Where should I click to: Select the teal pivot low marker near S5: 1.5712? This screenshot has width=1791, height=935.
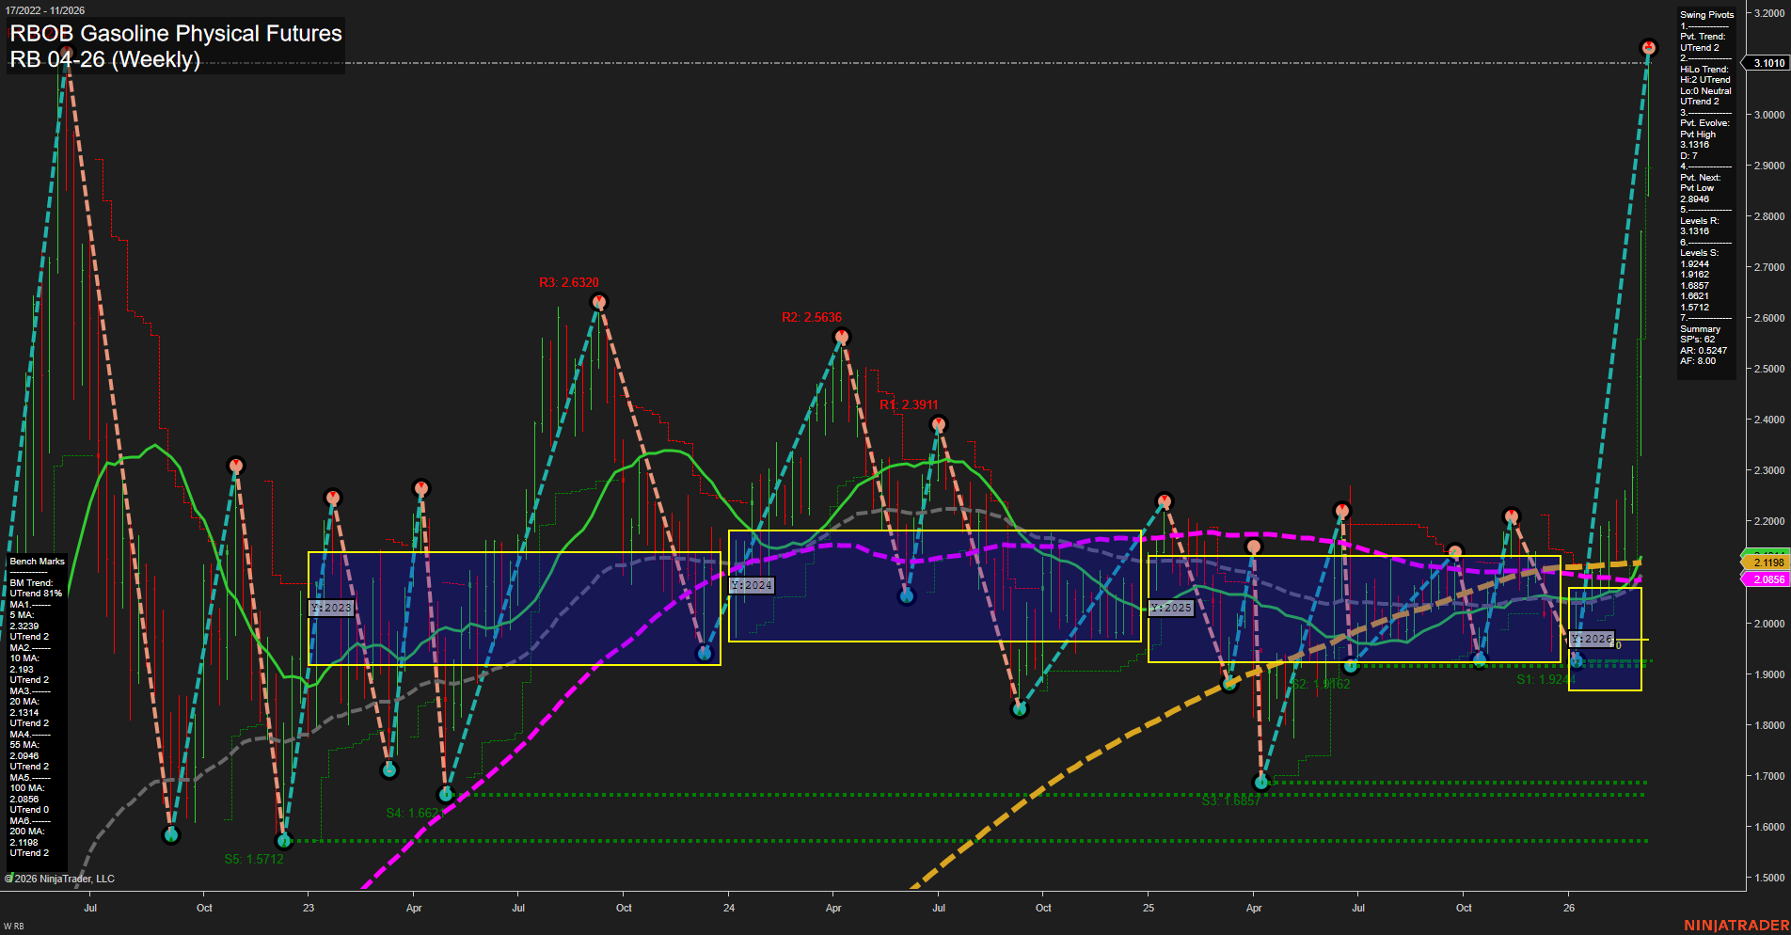pos(284,842)
